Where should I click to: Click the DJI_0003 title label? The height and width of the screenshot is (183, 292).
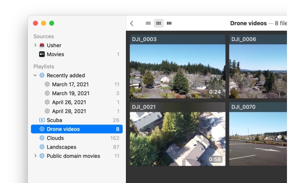[144, 39]
